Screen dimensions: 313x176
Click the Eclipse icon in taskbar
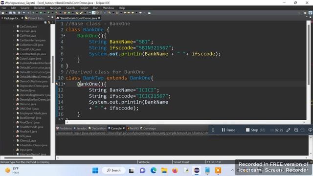[197, 170]
